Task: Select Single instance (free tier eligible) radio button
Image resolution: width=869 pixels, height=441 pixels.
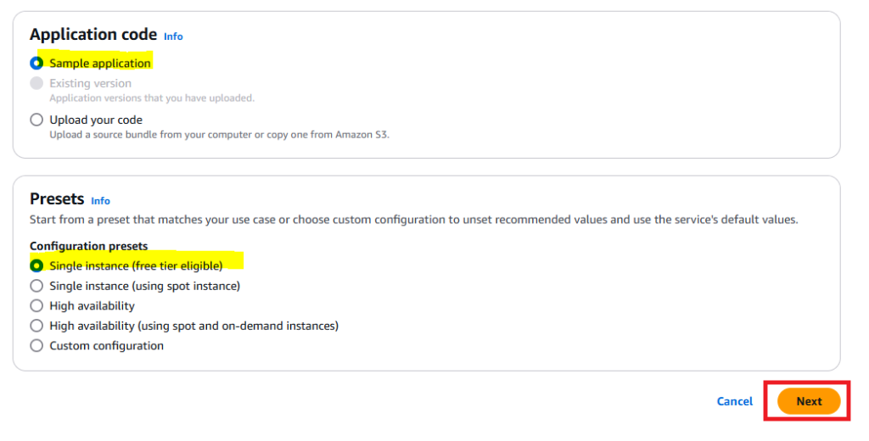Action: click(36, 265)
